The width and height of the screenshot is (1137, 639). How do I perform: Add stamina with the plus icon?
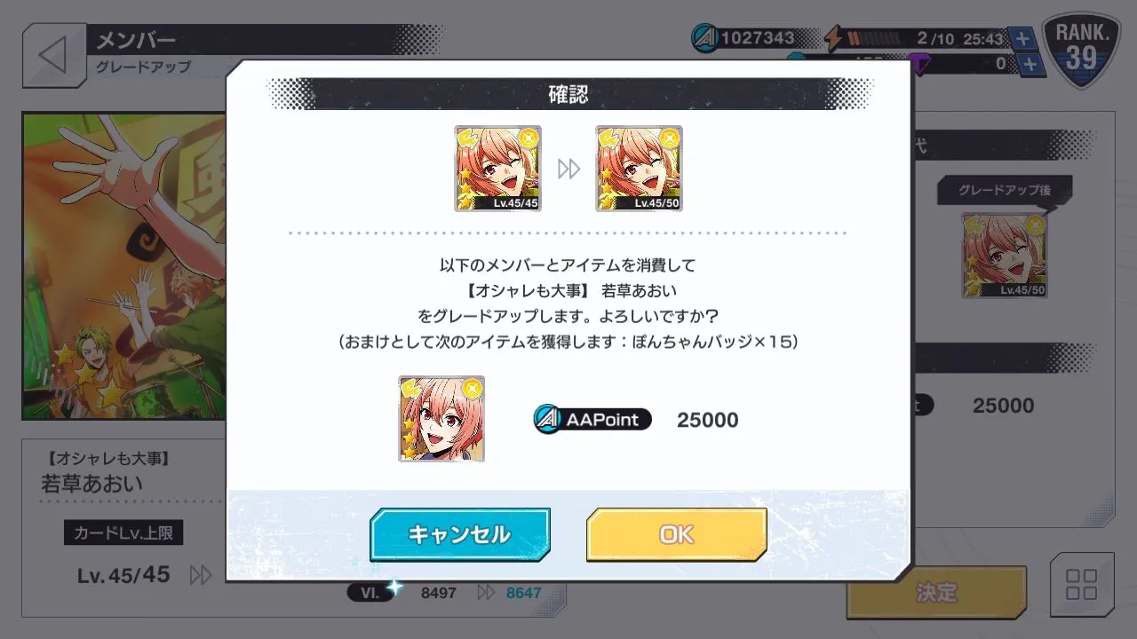point(1022,38)
